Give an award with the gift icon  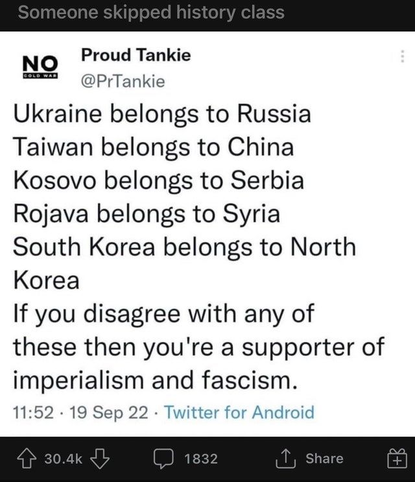pos(396,459)
